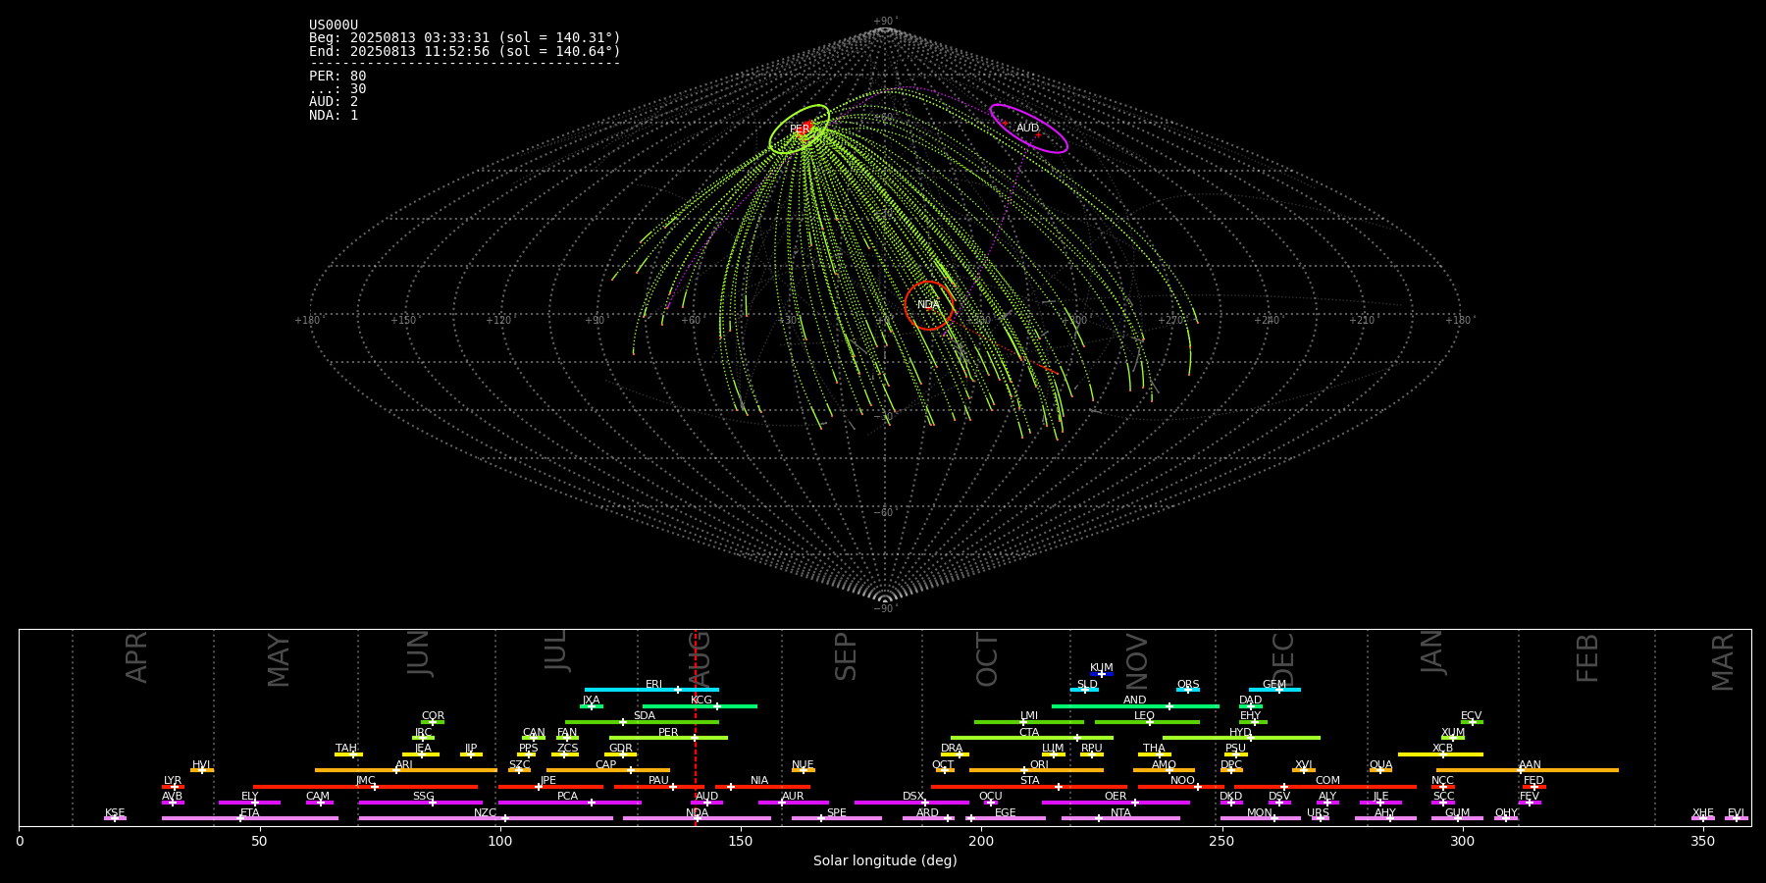Click the XHE shower label in the timeline
1766x883 pixels.
coord(1703,813)
